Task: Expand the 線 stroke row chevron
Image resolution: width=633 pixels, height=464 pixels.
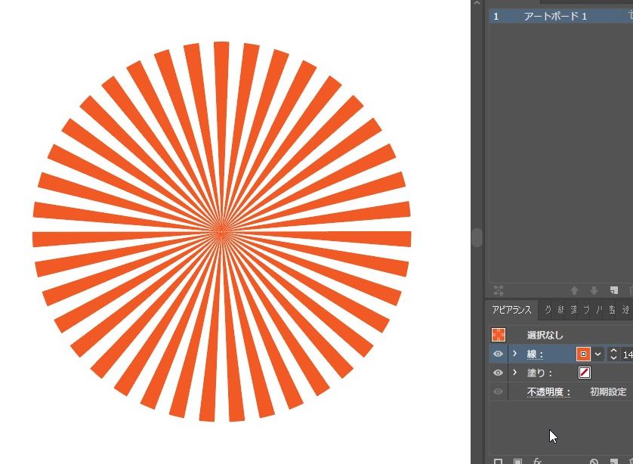Action: [515, 354]
